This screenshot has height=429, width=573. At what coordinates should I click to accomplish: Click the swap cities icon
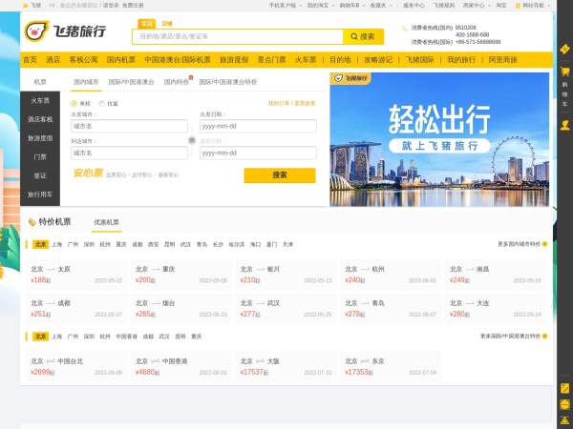[191, 139]
